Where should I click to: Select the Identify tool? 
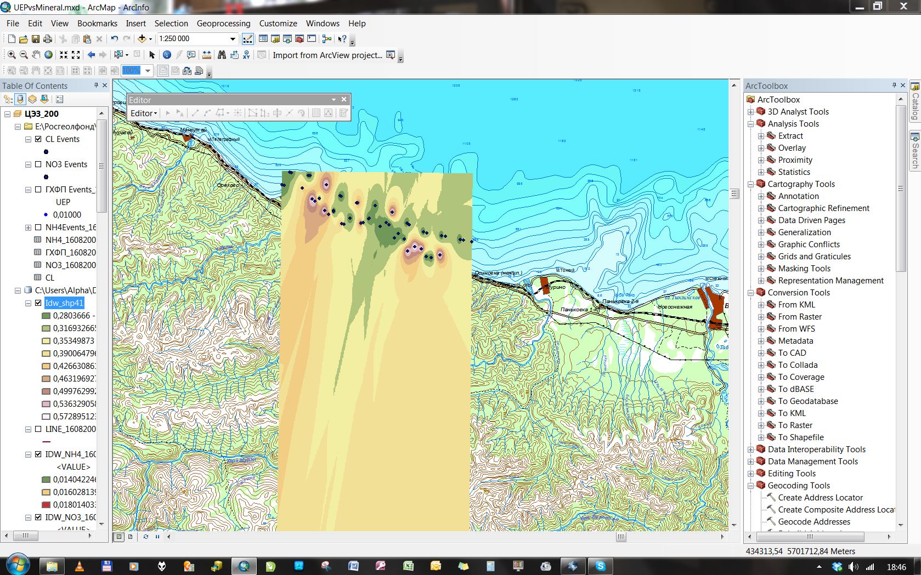pyautogui.click(x=167, y=55)
